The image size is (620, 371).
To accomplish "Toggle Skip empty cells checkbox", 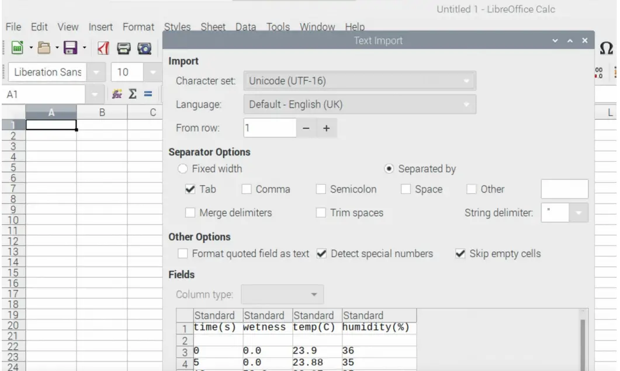I will [460, 254].
